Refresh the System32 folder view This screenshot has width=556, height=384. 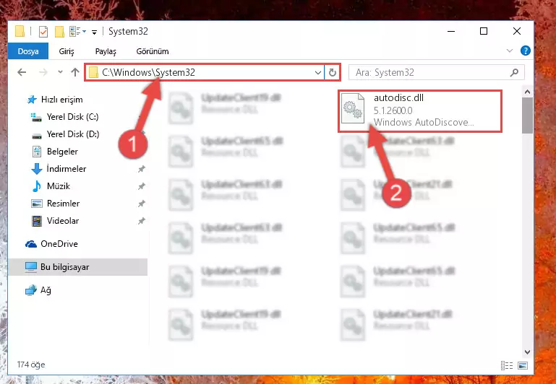click(333, 73)
